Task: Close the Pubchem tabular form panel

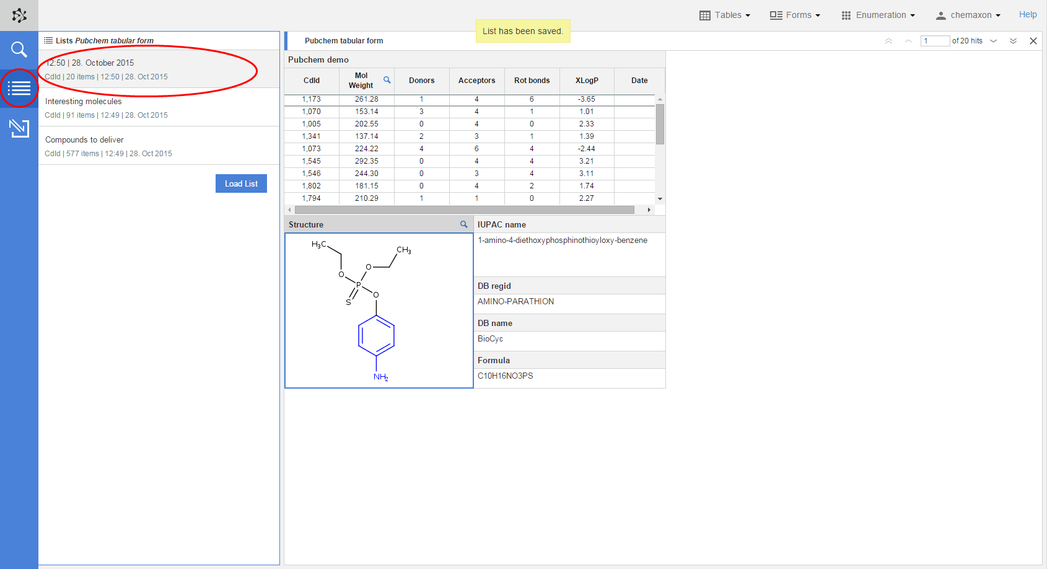Action: [x=1033, y=41]
